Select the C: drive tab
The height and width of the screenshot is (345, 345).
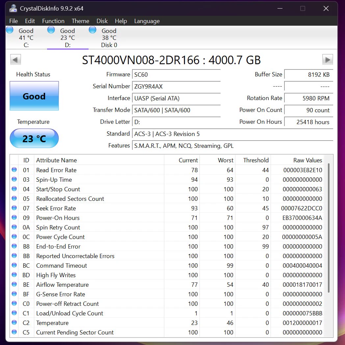click(26, 38)
